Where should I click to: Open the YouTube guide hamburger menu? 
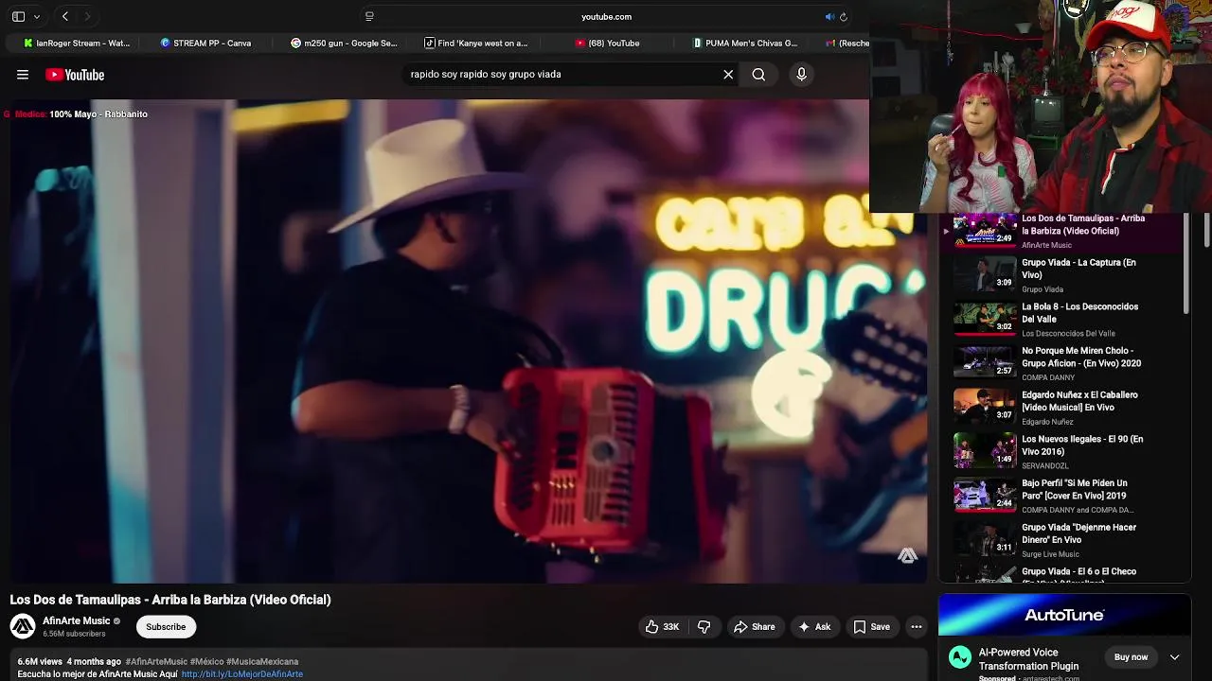coord(23,75)
